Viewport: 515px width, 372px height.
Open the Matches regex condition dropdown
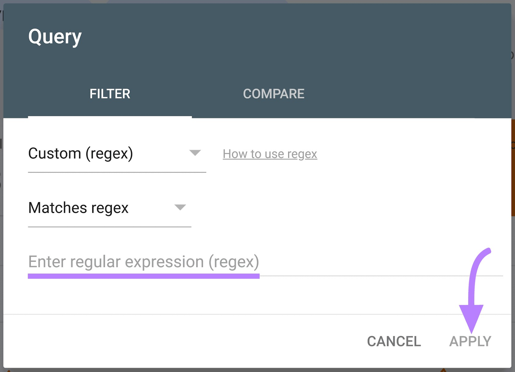coord(109,208)
